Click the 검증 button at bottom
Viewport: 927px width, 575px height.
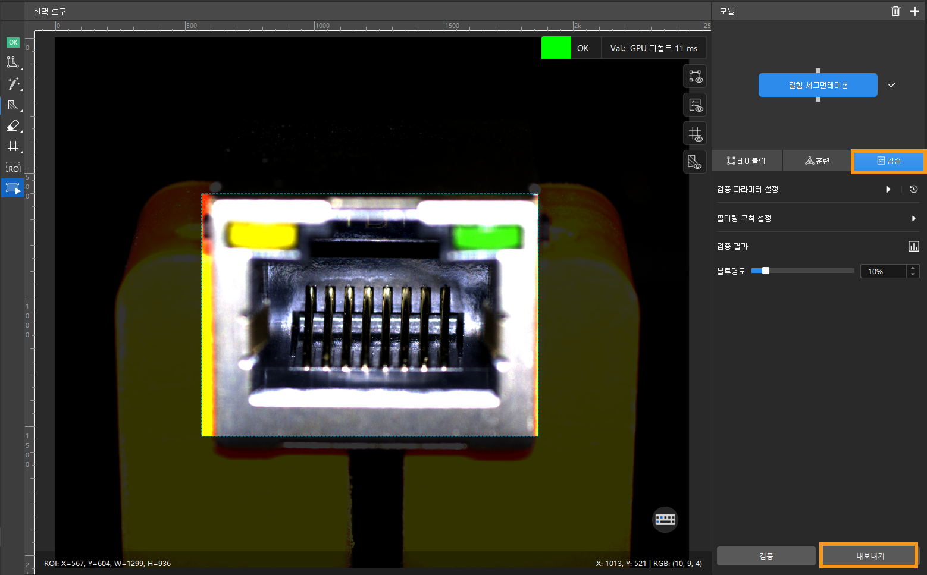[766, 556]
